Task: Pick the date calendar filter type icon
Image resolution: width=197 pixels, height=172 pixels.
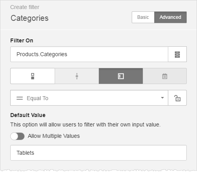Action: [x=165, y=76]
